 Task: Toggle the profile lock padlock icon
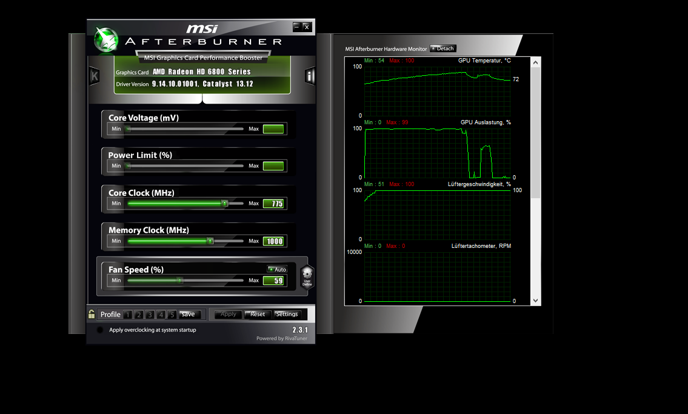[92, 314]
